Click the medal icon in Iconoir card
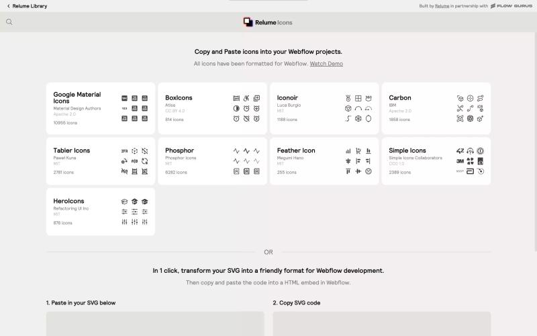Screen dimensions: 537x336 coord(348,98)
